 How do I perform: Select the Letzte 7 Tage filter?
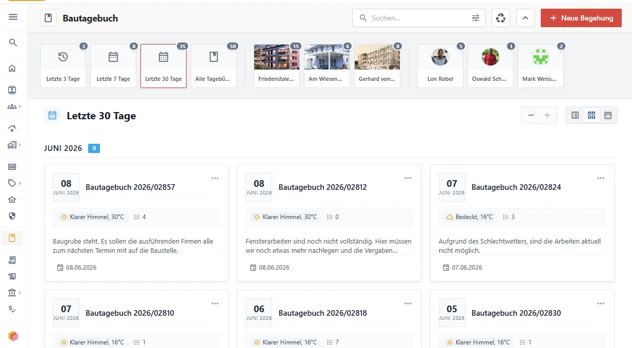(113, 66)
